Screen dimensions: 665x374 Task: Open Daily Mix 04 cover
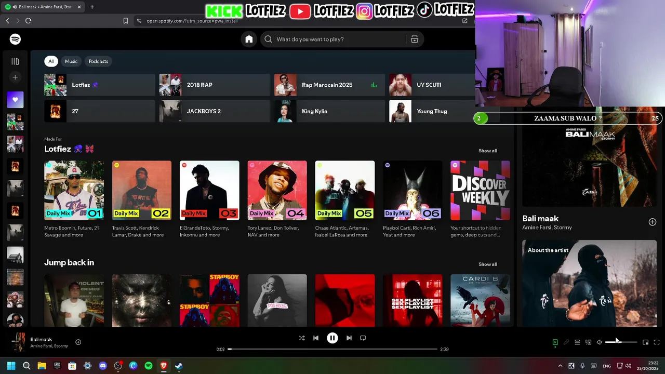click(277, 191)
